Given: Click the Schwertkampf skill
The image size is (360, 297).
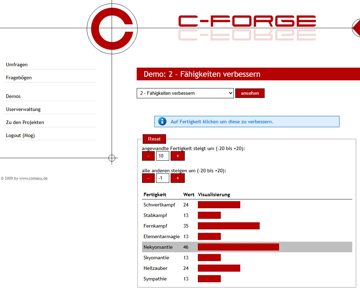Looking at the screenshot, I should pos(159,205).
